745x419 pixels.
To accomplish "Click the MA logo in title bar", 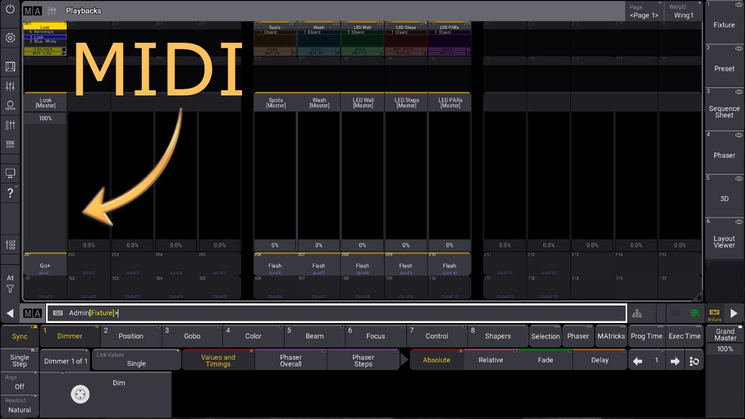I will pos(33,10).
